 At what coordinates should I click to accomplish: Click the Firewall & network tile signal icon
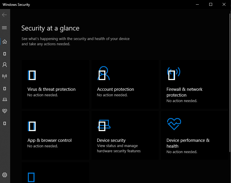pyautogui.click(x=174, y=73)
